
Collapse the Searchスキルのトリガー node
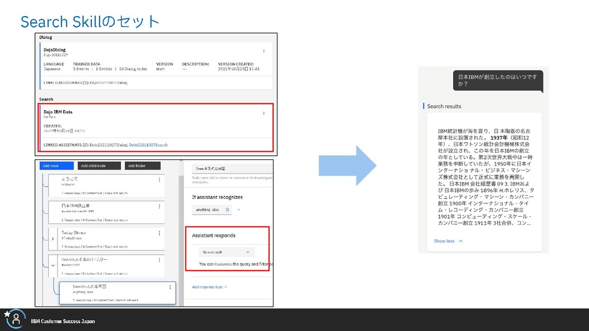pyautogui.click(x=53, y=265)
